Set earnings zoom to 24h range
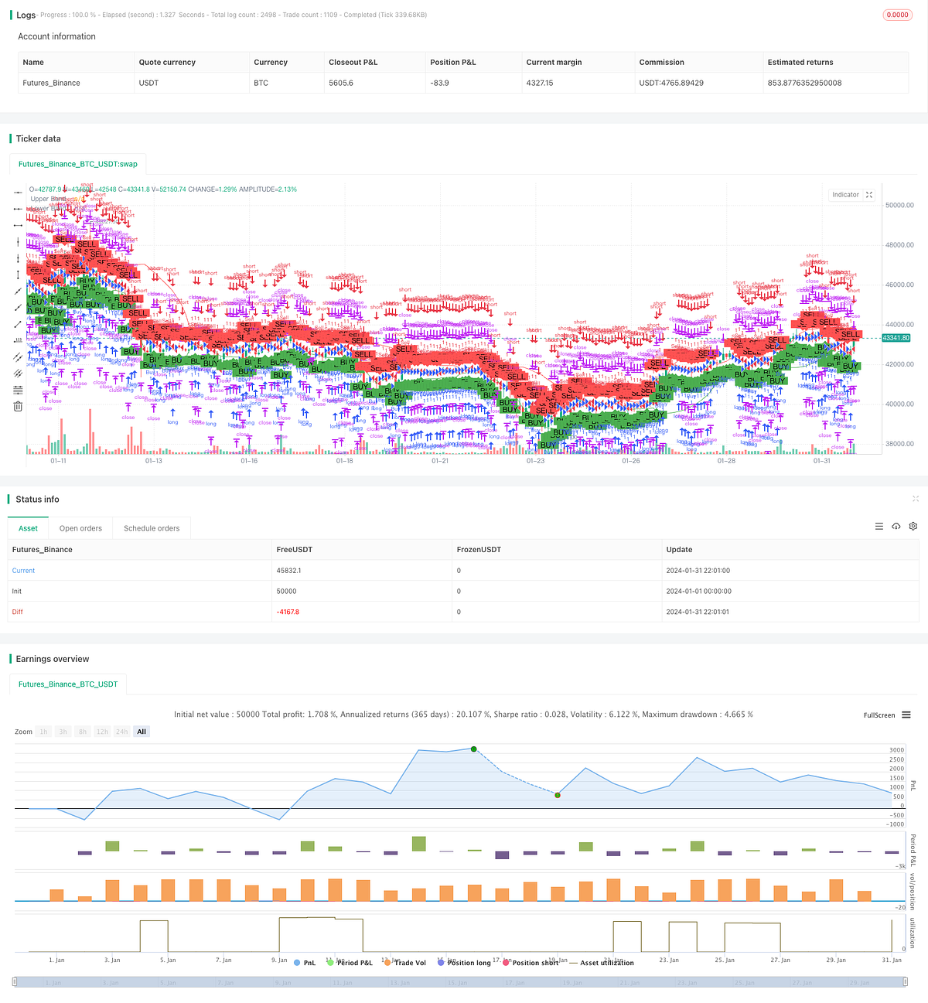This screenshot has width=928, height=1003. coord(121,732)
